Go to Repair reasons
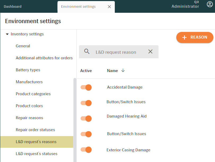 (29, 118)
